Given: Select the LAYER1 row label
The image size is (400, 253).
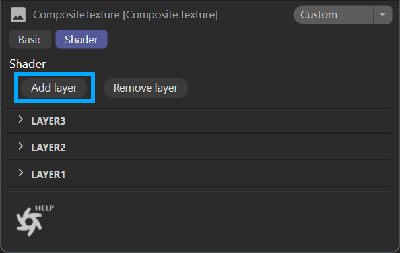Looking at the screenshot, I should (x=48, y=175).
